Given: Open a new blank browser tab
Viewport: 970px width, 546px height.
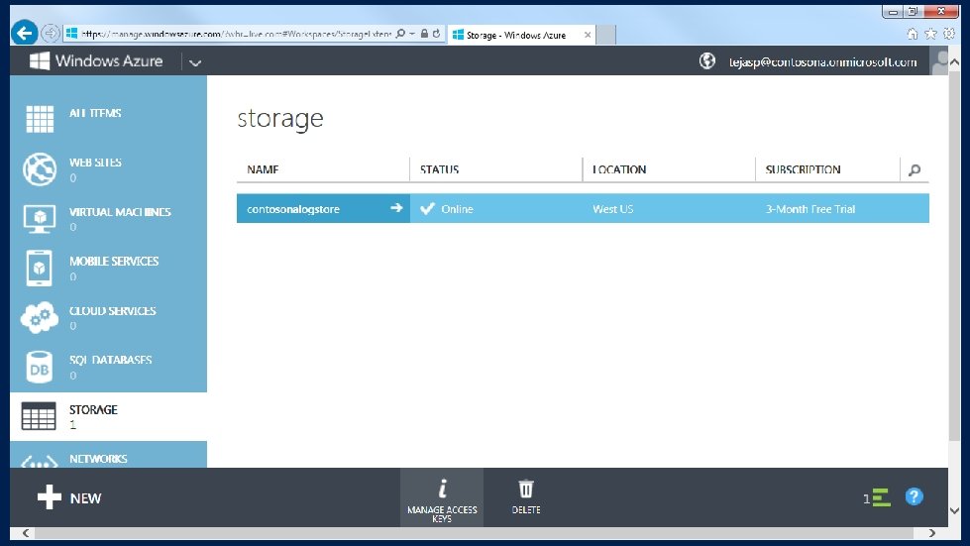Looking at the screenshot, I should click(x=605, y=36).
